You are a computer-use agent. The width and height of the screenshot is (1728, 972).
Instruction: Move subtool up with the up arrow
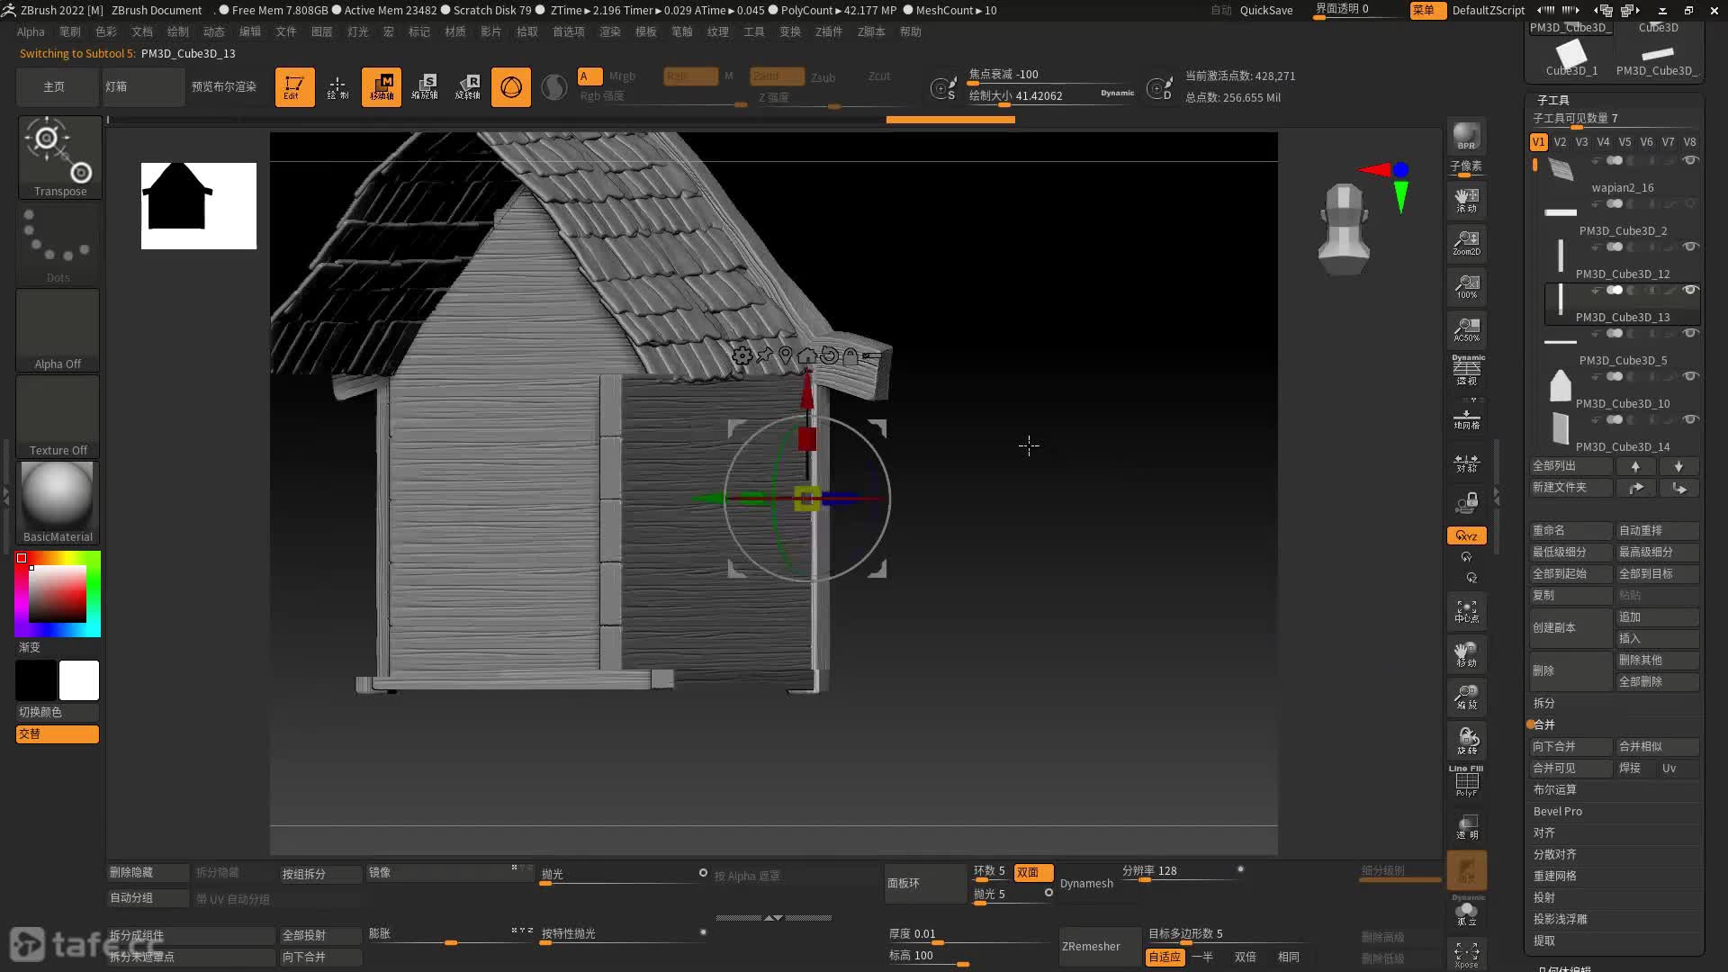[1635, 466]
